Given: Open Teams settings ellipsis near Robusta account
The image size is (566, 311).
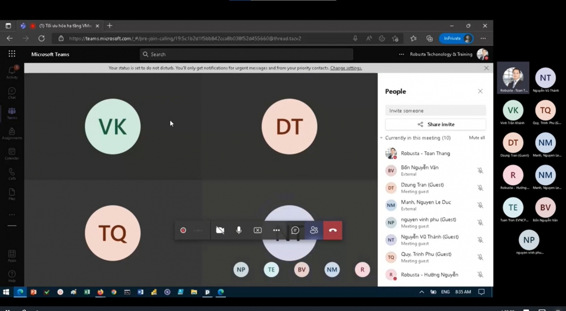Looking at the screenshot, I should coord(401,54).
